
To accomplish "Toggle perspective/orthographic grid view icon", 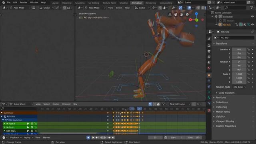I will 170,15.
